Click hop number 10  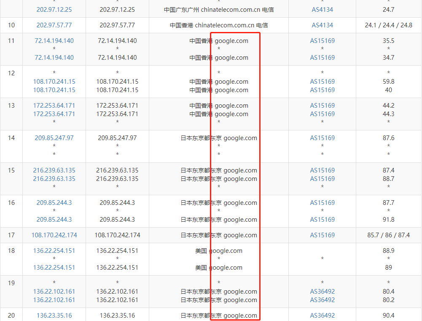pyautogui.click(x=11, y=25)
